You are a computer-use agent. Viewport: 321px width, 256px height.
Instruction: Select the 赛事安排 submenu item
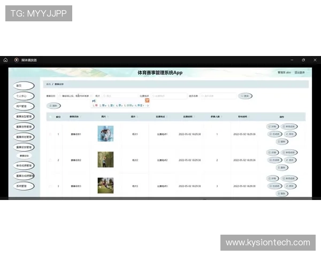pyautogui.click(x=25, y=156)
